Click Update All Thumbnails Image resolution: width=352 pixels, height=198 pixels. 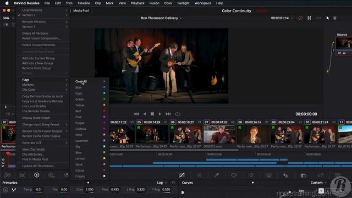click(43, 166)
